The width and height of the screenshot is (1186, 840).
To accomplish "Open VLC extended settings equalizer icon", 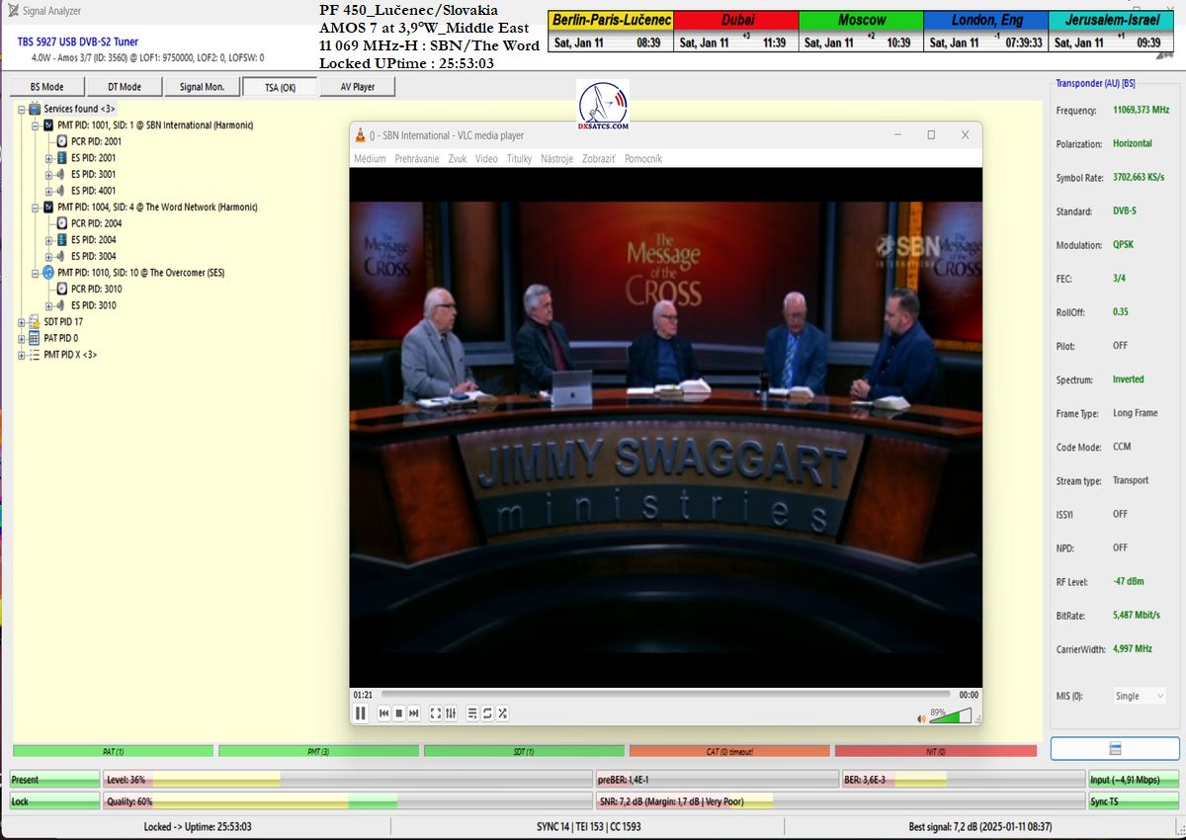I will click(451, 714).
